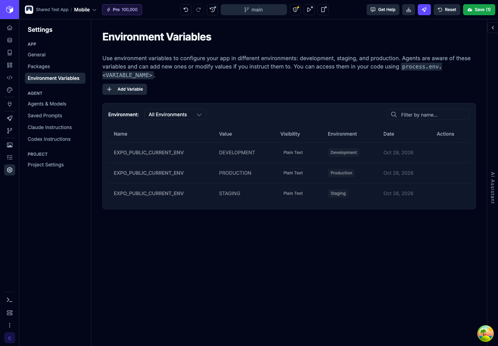Click the settings gear sidebar icon
The width and height of the screenshot is (498, 346).
(10, 170)
